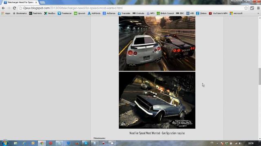Click the Firefox taskbar icon
The height and width of the screenshot is (146, 261).
pos(77,143)
